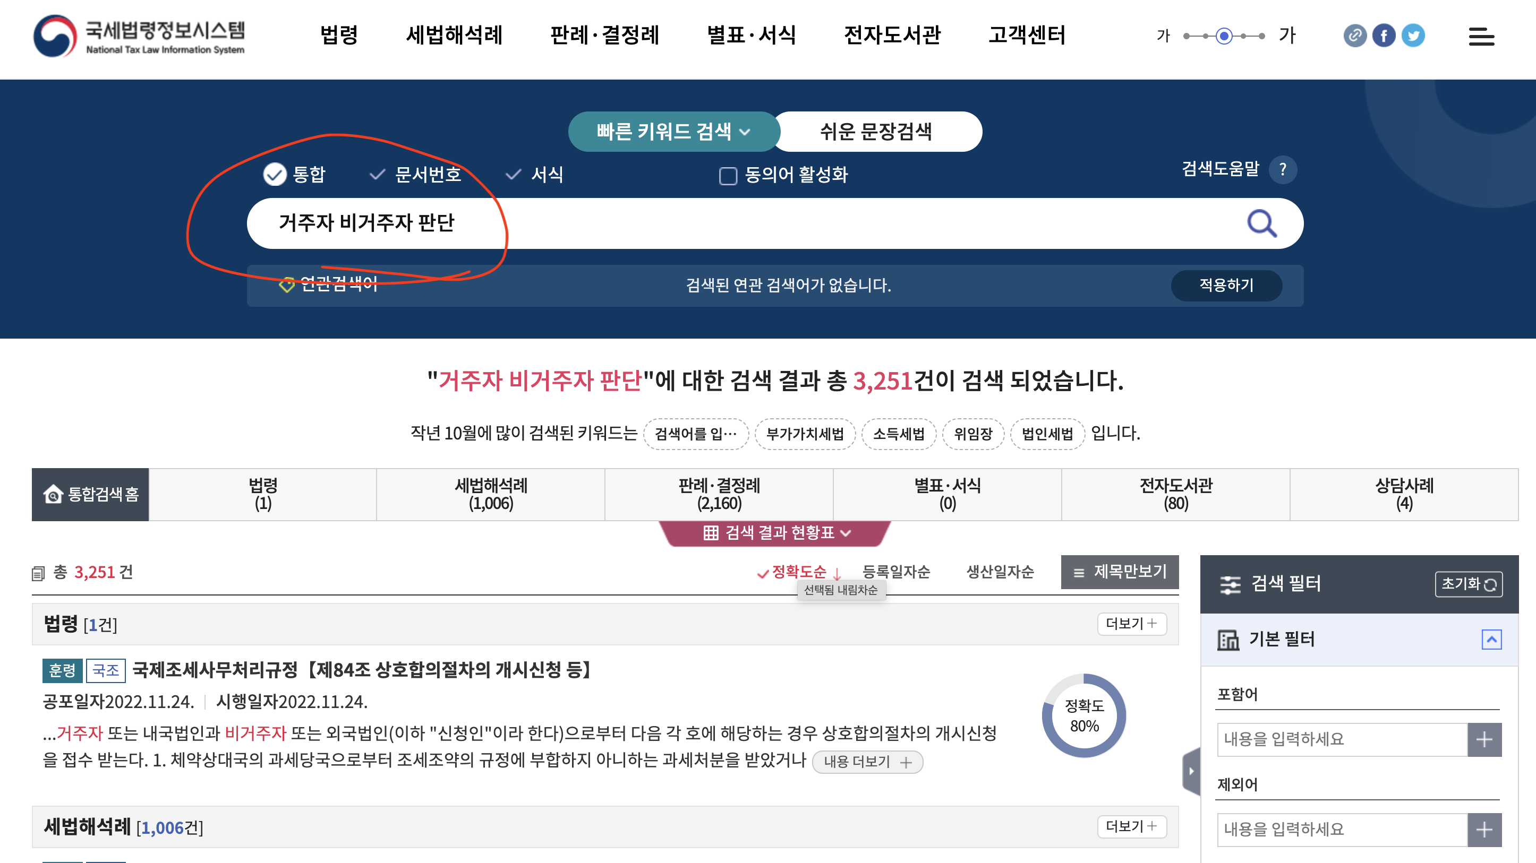Collapse the 기본 필터 section
This screenshot has width=1536, height=863.
tap(1491, 640)
